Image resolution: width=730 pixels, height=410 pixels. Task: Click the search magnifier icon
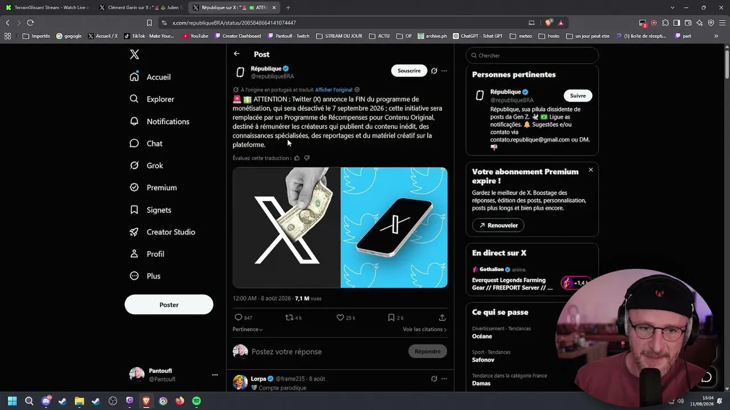point(473,55)
